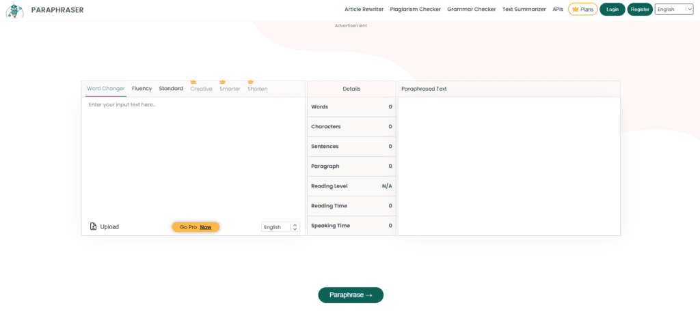The height and width of the screenshot is (311, 700).
Task: Go to the Grammar Checker tool
Action: (x=472, y=10)
